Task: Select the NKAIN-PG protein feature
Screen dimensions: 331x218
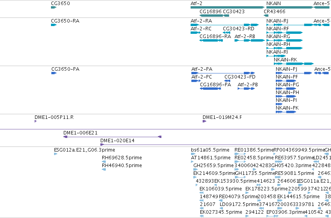Action: [x=286, y=89]
